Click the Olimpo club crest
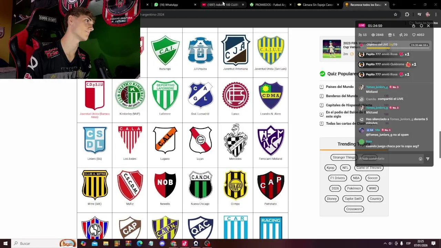The image size is (441, 248). [x=235, y=185]
